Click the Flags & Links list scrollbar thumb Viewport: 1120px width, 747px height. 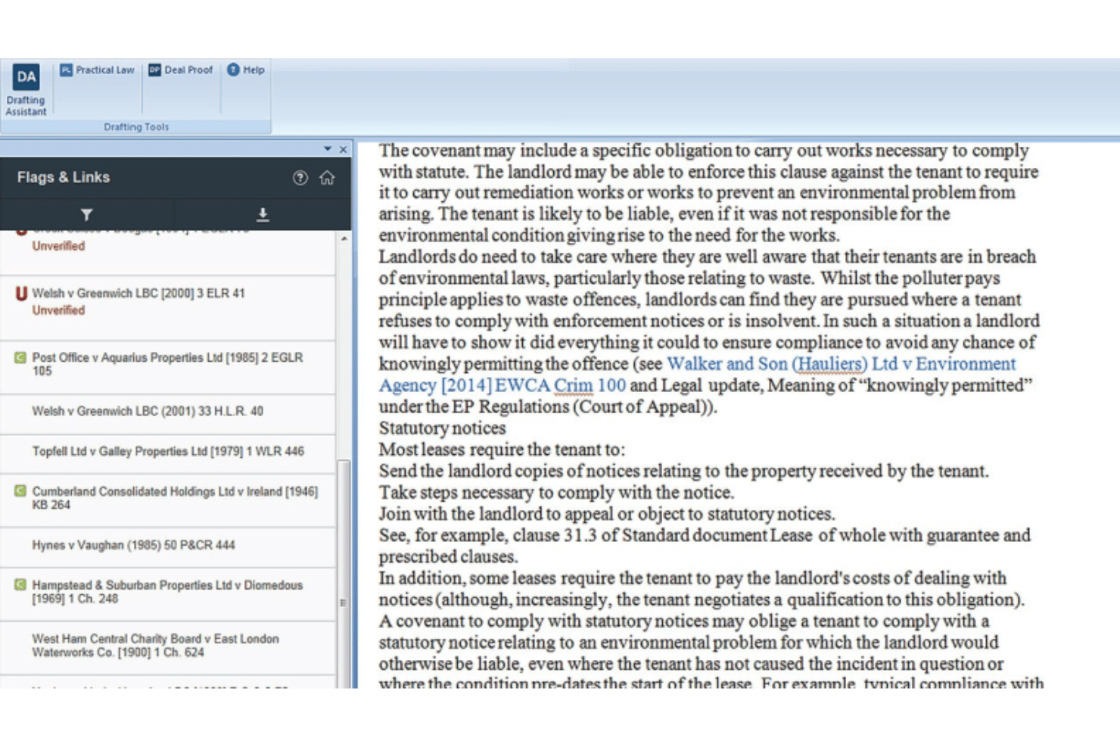(344, 572)
